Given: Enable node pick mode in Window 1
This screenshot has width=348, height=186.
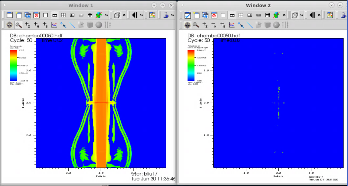Looking at the screenshot, I should (x=36, y=25).
